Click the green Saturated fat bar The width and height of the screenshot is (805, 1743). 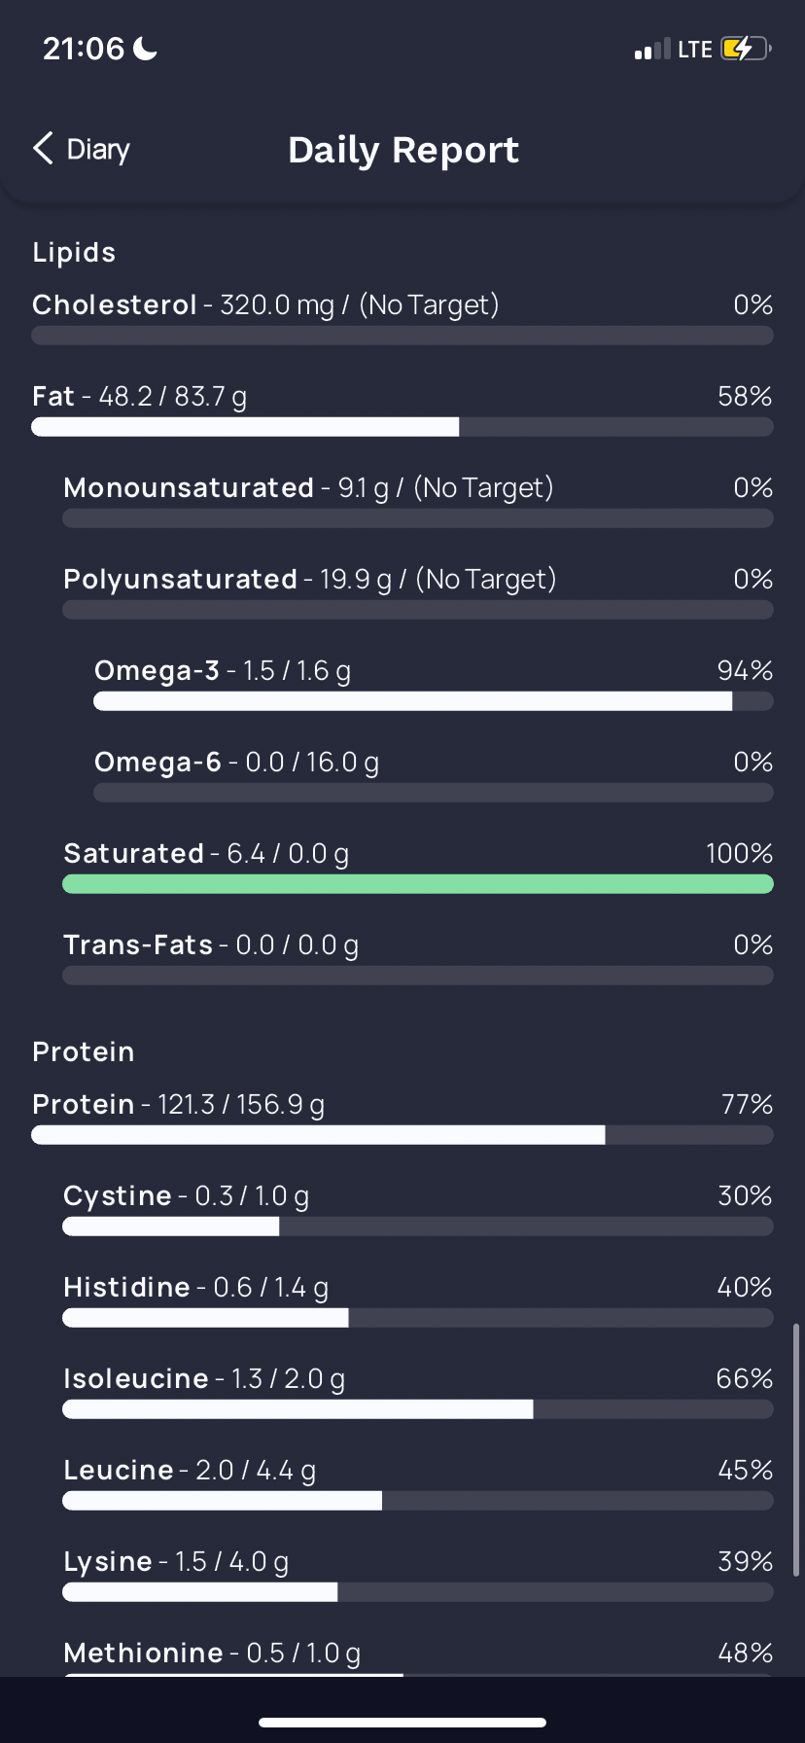(418, 884)
